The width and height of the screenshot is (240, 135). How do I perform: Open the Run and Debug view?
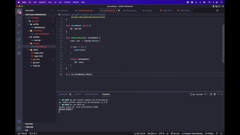[x=19, y=32]
